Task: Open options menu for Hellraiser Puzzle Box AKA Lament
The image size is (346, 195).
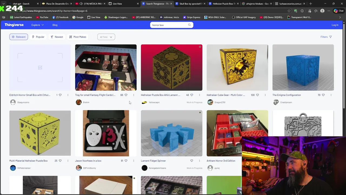Action: coord(199,95)
